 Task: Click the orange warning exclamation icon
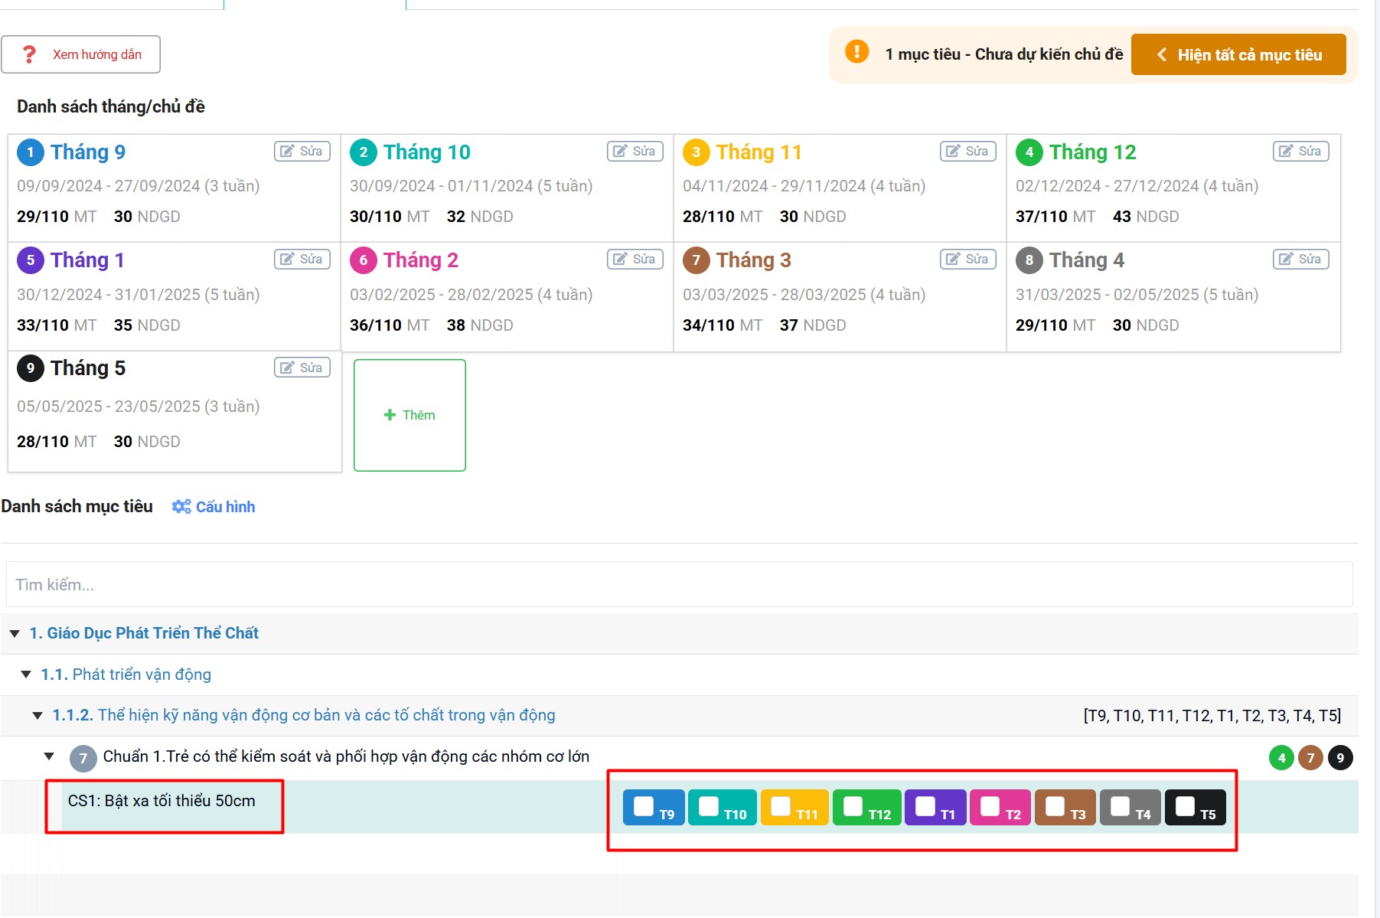(856, 52)
